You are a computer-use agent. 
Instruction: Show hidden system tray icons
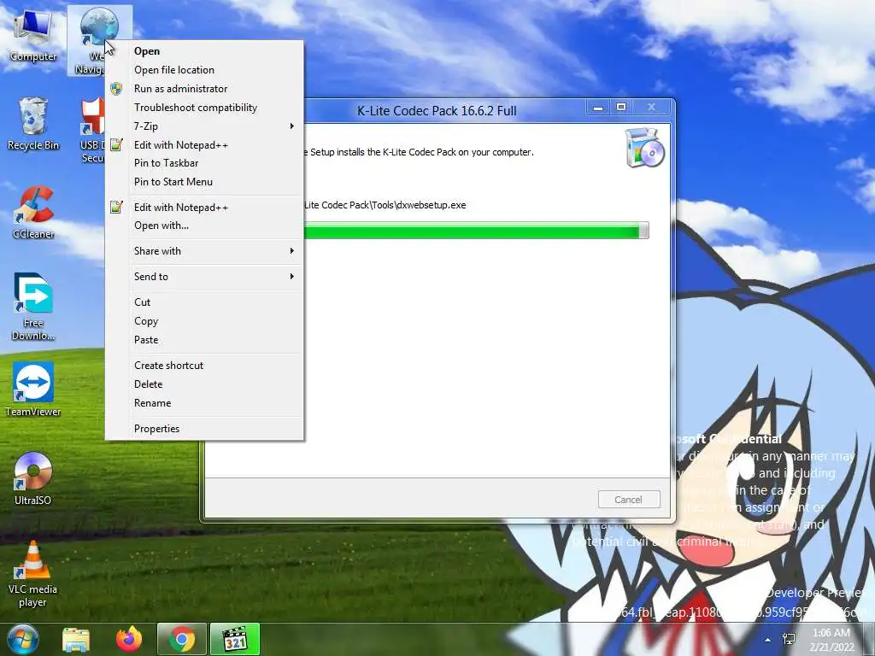[x=768, y=640]
